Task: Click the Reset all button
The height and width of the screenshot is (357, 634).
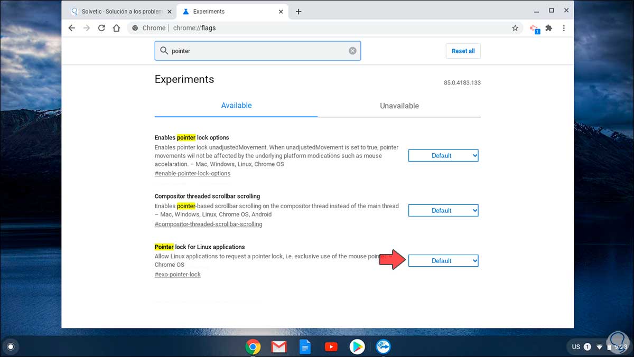Action: click(463, 51)
